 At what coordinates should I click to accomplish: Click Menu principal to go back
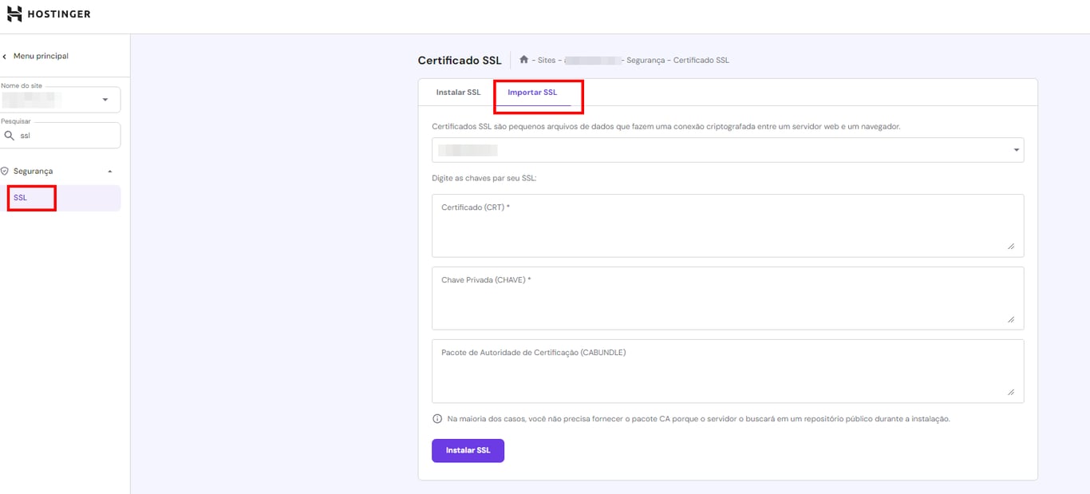[x=41, y=56]
